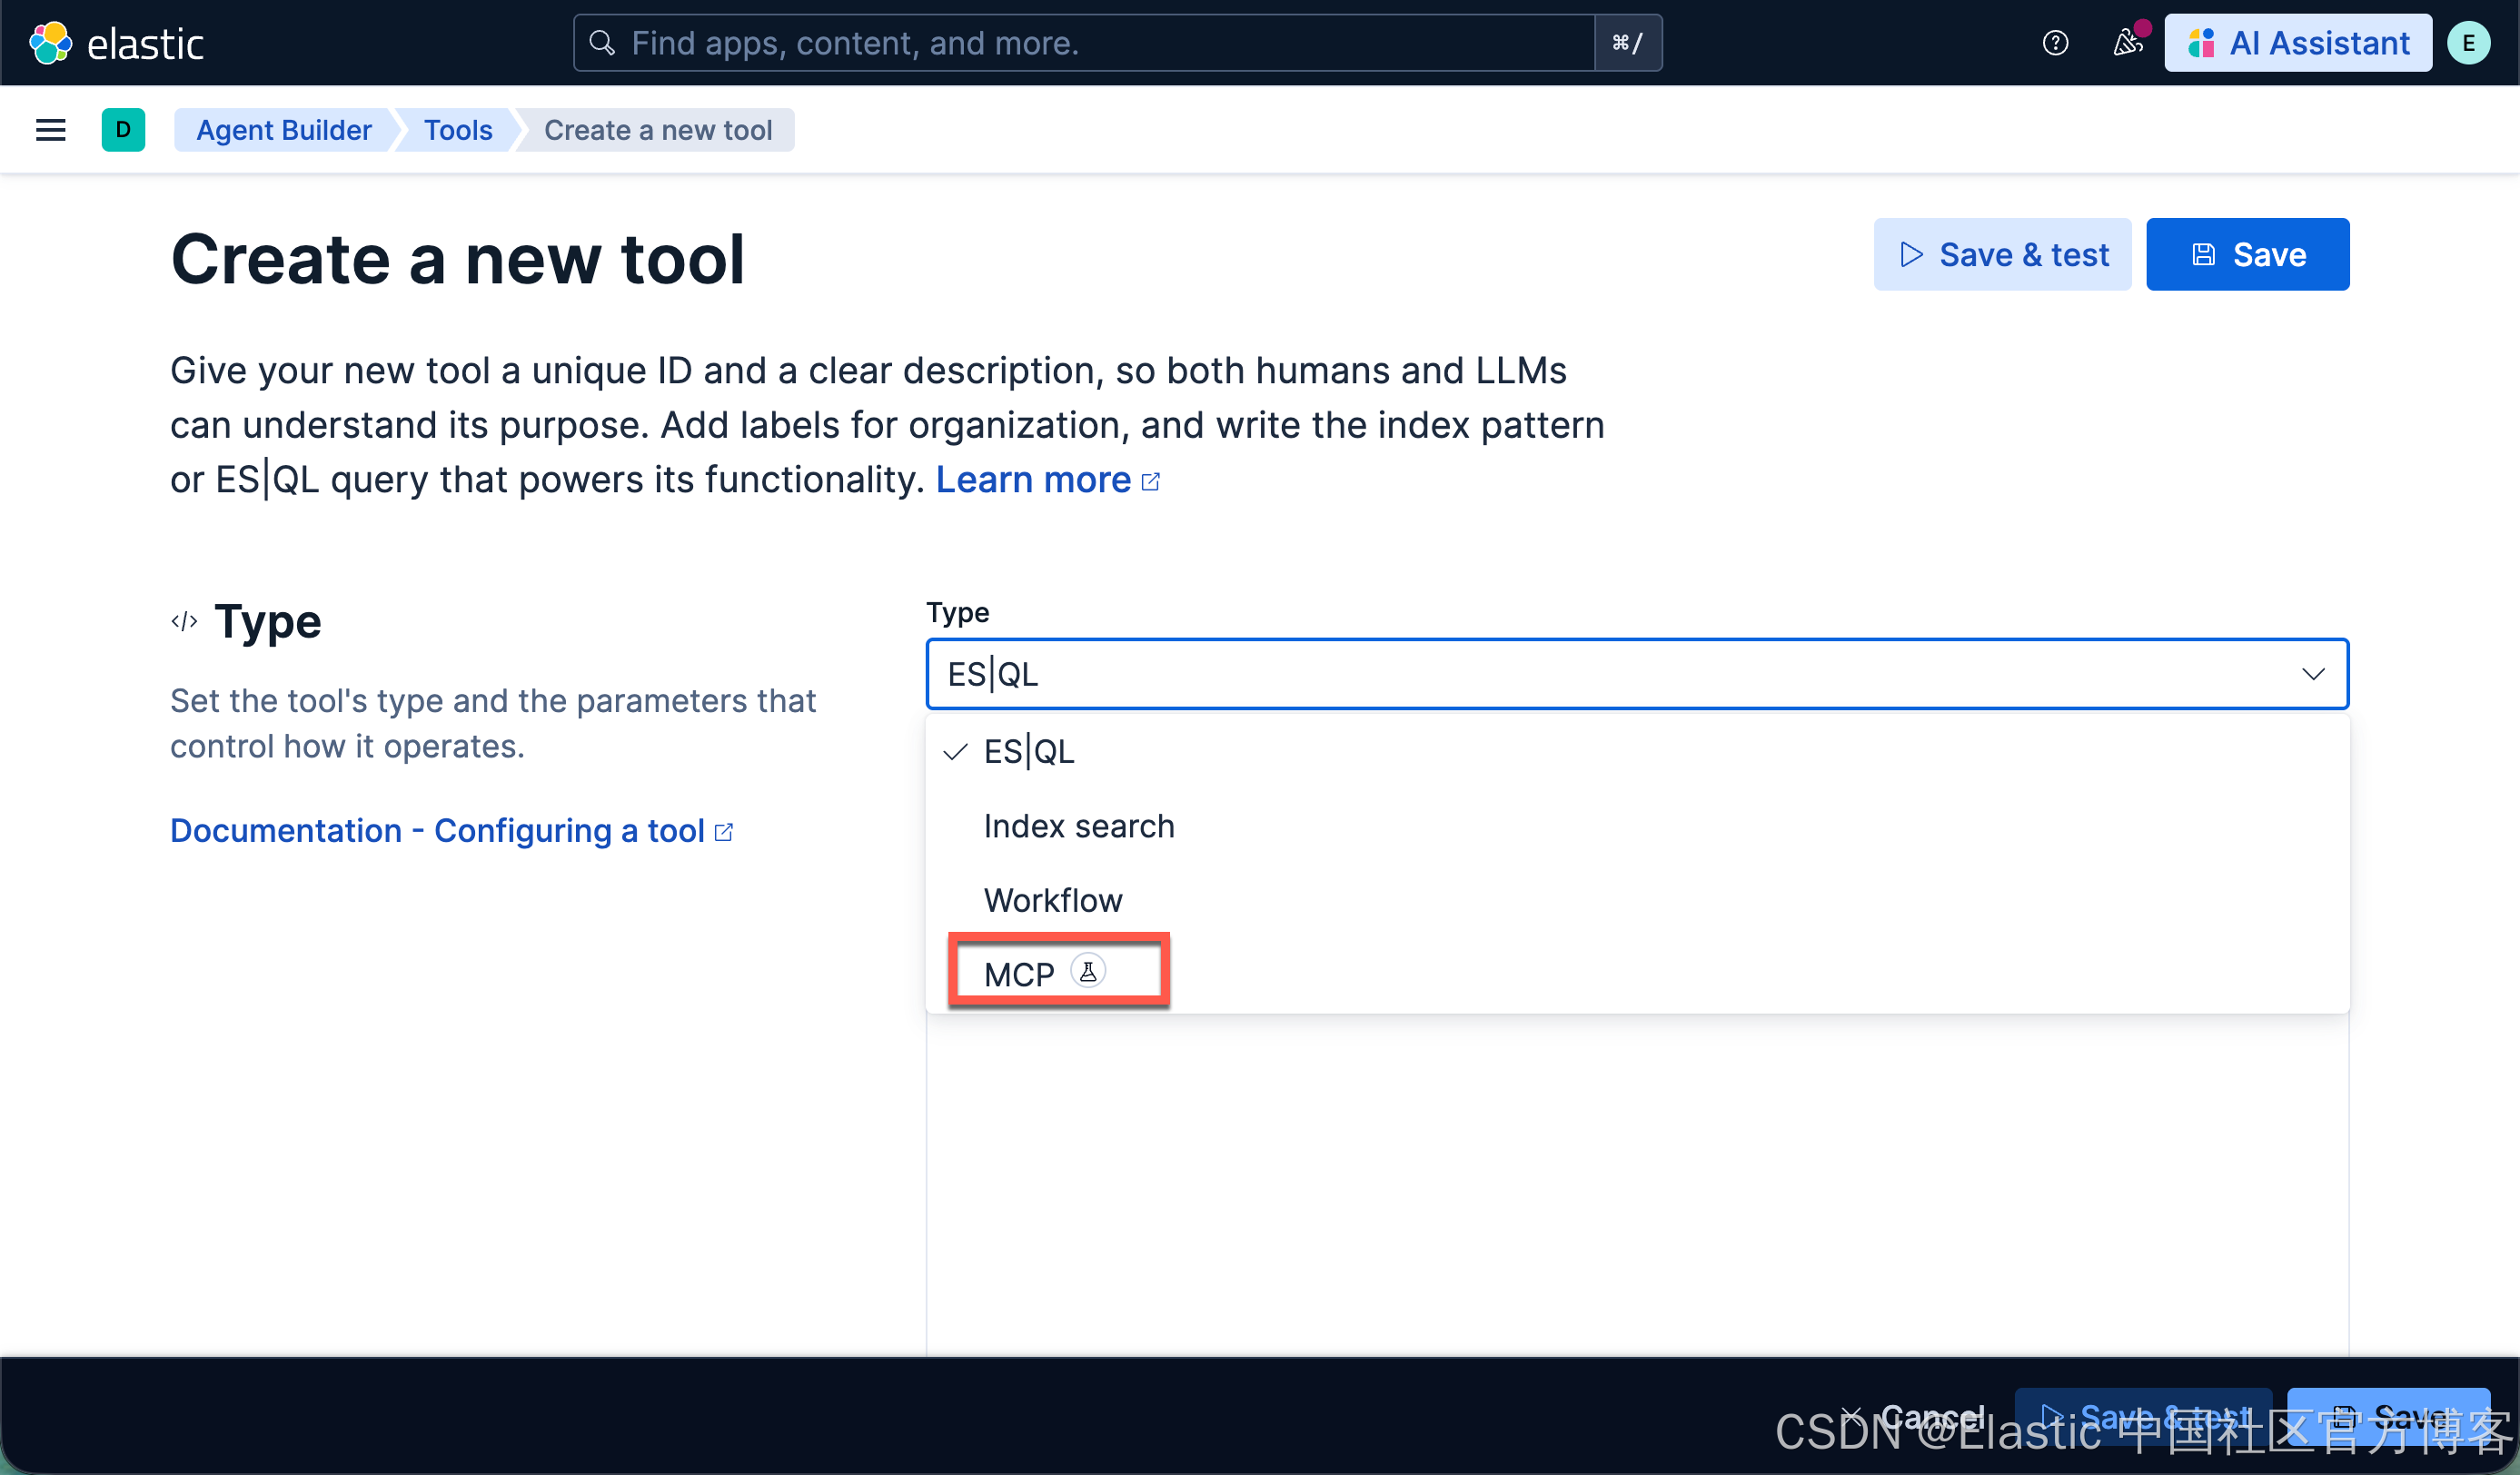Open the help question mark icon

(2055, 43)
